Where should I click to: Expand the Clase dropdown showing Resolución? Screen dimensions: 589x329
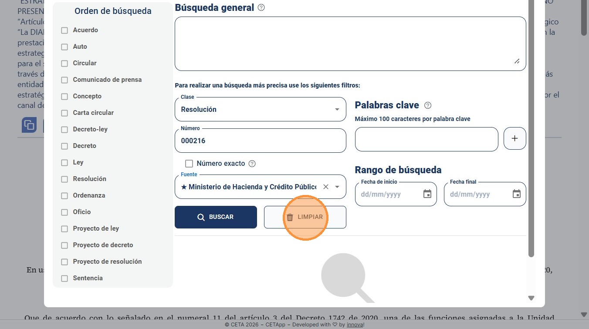[261, 109]
